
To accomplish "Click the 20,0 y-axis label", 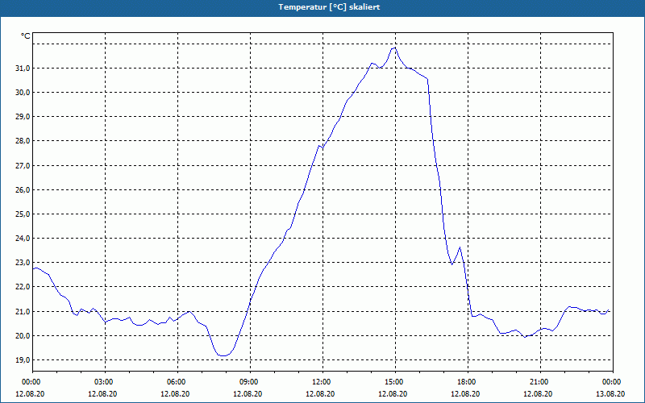I will [23, 336].
